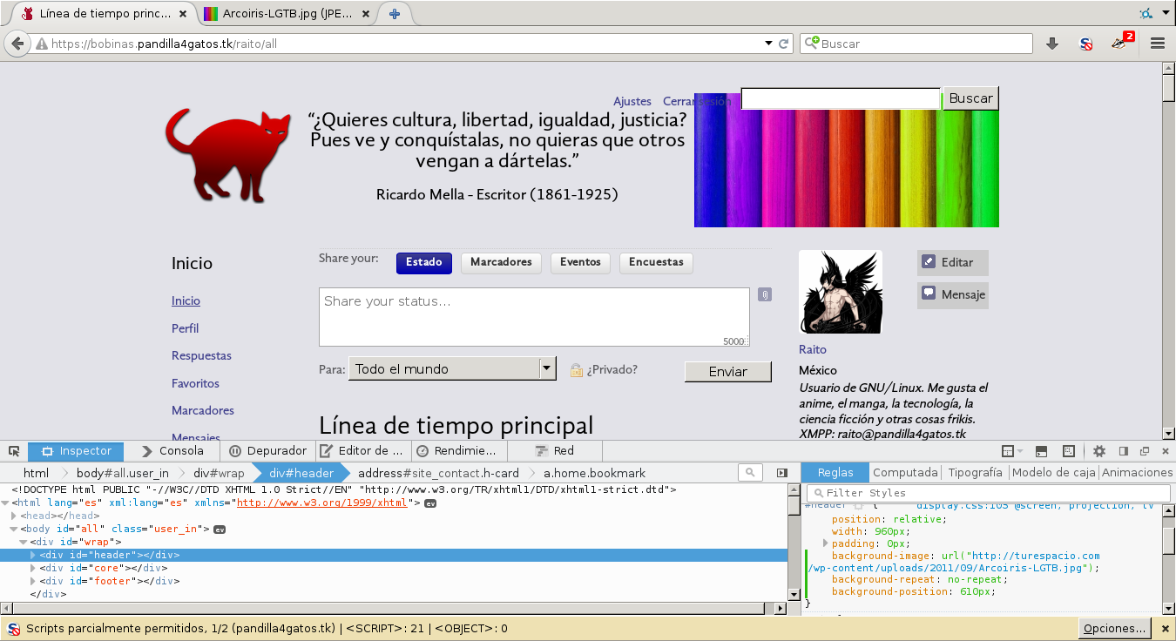Open Respuestas in the left navigation
The image size is (1176, 641).
(x=201, y=355)
